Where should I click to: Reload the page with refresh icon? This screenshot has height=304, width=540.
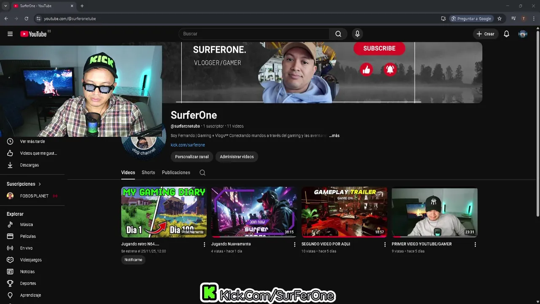coord(26,19)
